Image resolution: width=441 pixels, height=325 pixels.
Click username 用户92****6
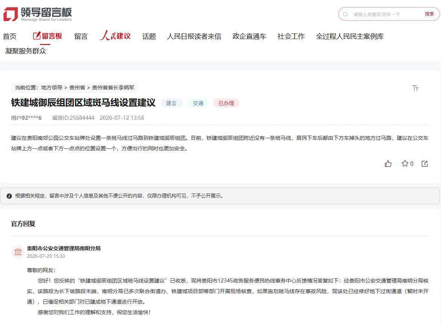coord(26,118)
